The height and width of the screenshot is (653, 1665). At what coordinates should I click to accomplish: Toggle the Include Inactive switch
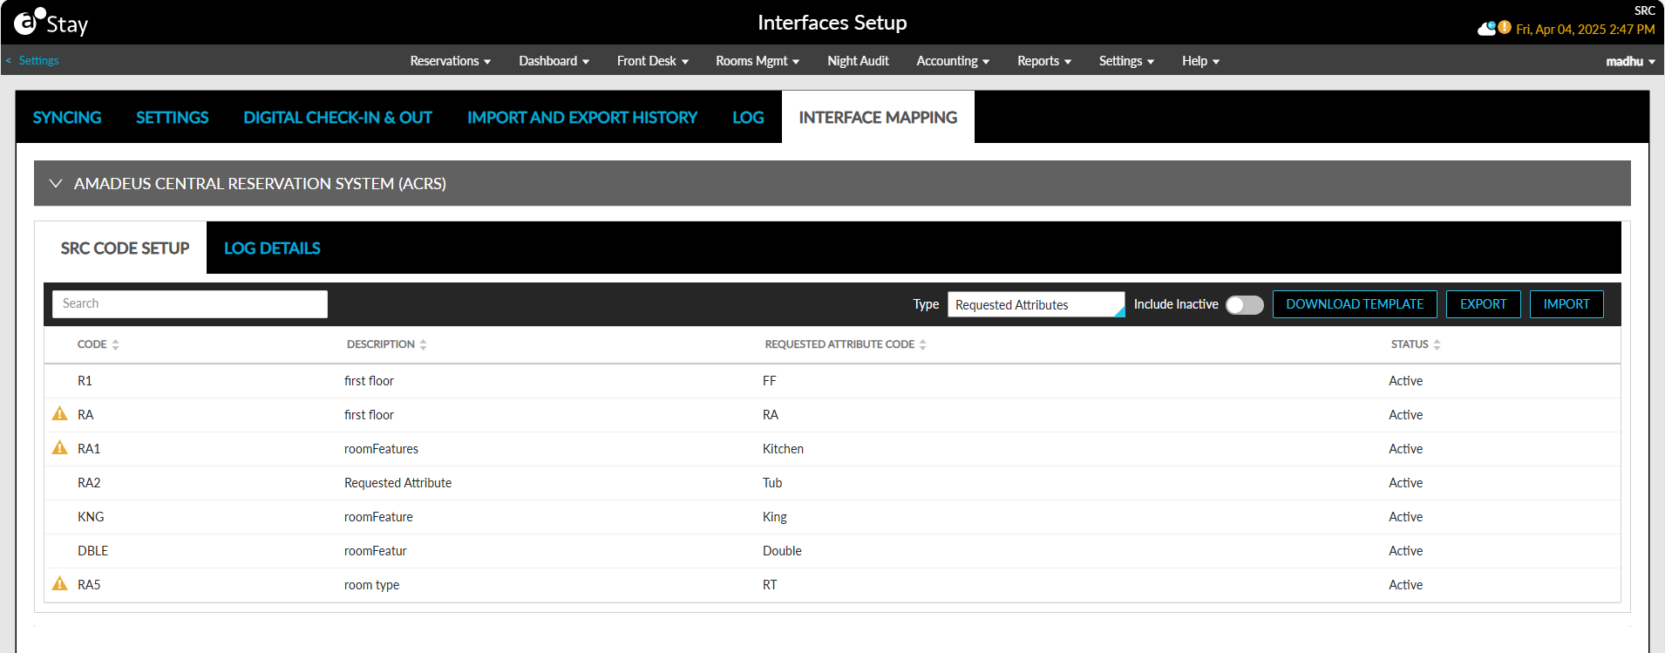(1244, 304)
